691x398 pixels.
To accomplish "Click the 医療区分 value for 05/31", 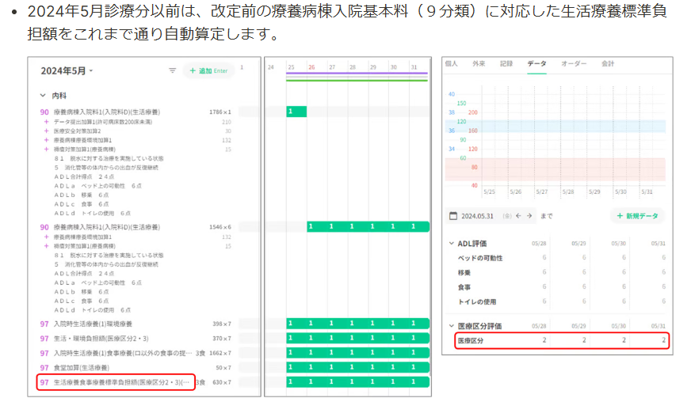I will 664,340.
